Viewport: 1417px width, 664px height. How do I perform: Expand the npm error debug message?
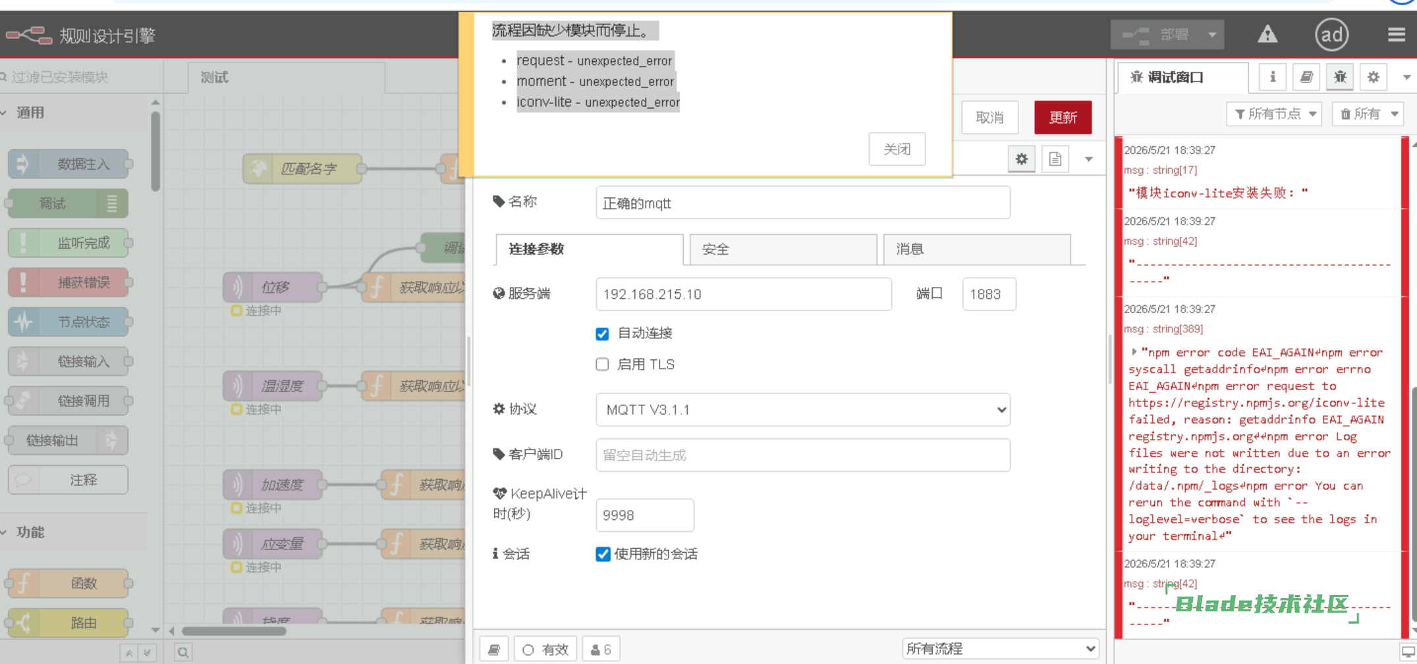(1134, 352)
